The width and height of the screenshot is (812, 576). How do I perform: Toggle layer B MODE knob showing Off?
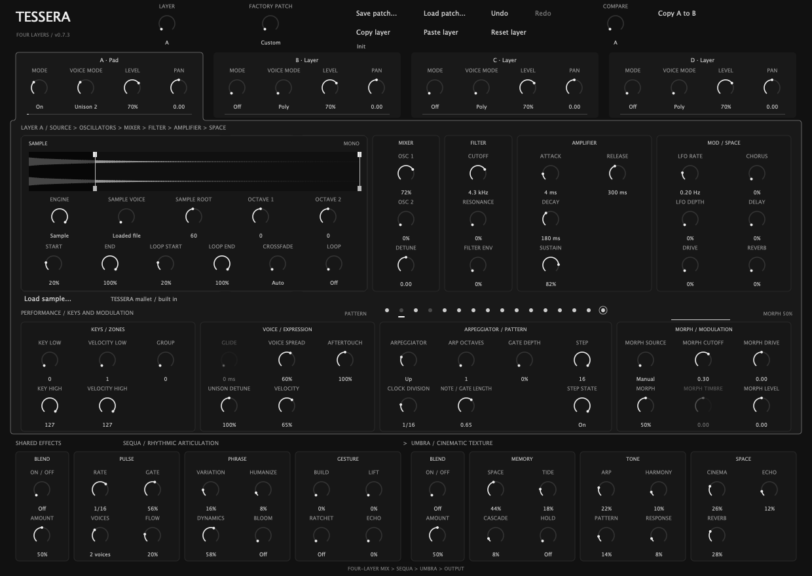coord(237,87)
